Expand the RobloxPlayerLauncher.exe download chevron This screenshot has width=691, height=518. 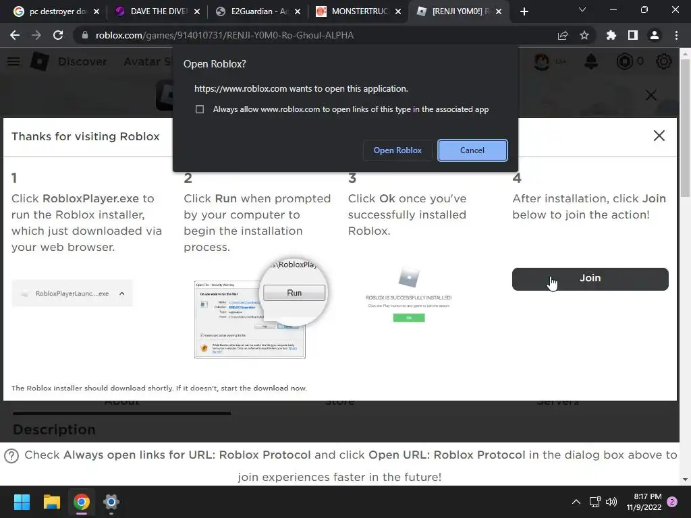click(122, 293)
